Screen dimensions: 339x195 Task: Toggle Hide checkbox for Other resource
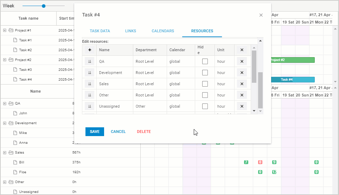[x=205, y=95]
